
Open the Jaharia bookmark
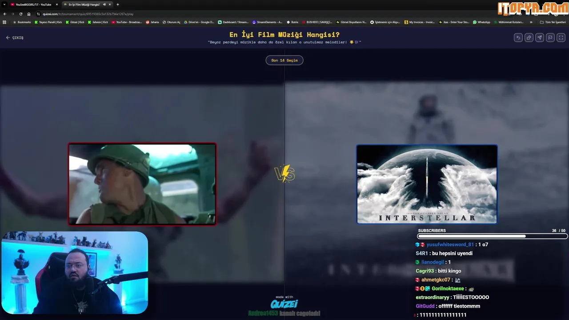[x=152, y=22]
